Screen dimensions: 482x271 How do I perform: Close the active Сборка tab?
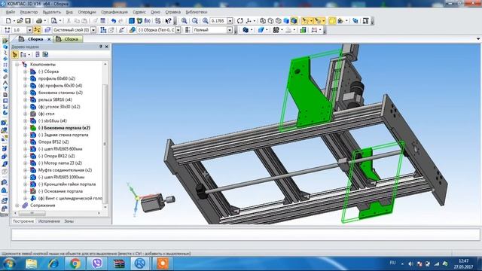click(49, 39)
